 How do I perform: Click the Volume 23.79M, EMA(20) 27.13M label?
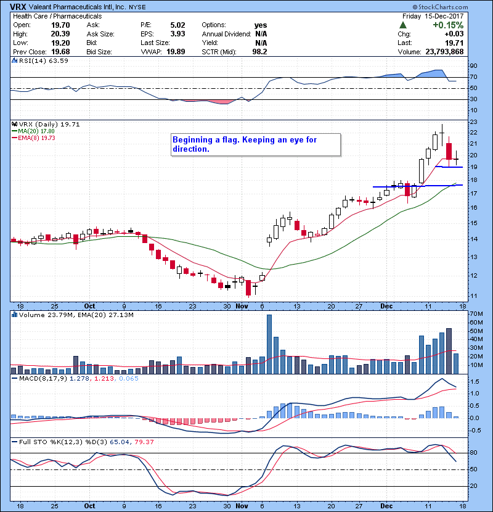(x=76, y=315)
